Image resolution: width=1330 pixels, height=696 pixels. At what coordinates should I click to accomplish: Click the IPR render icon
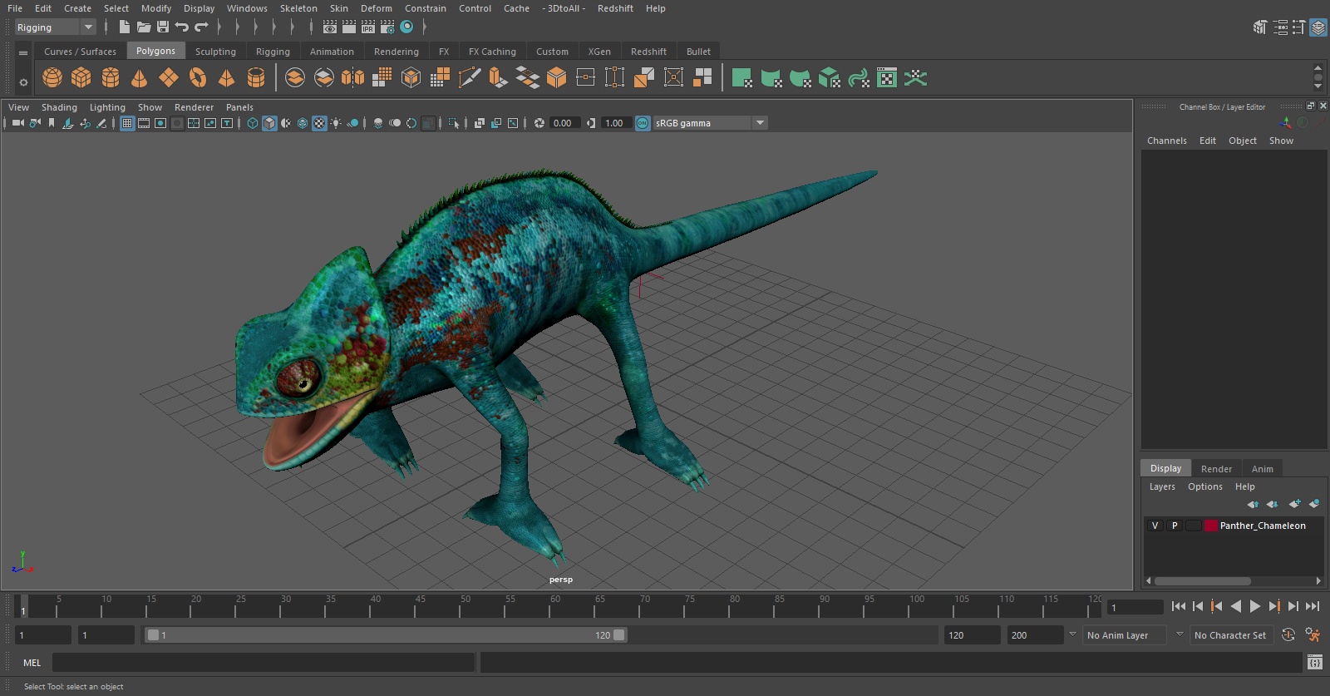(368, 27)
